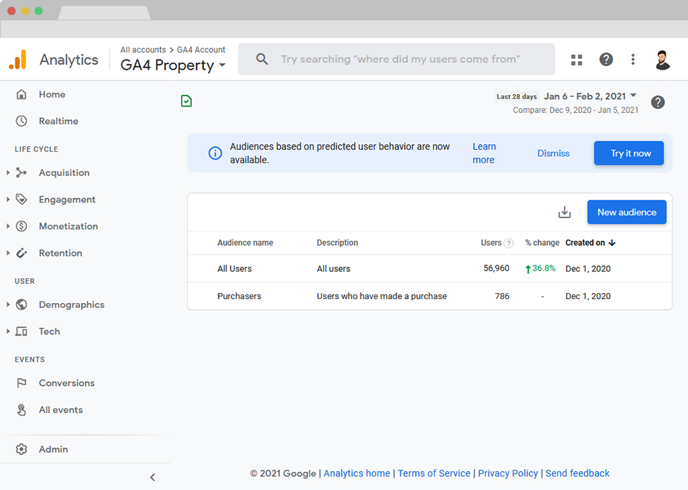The width and height of the screenshot is (688, 490).
Task: Click the New audience button
Action: [x=626, y=213]
